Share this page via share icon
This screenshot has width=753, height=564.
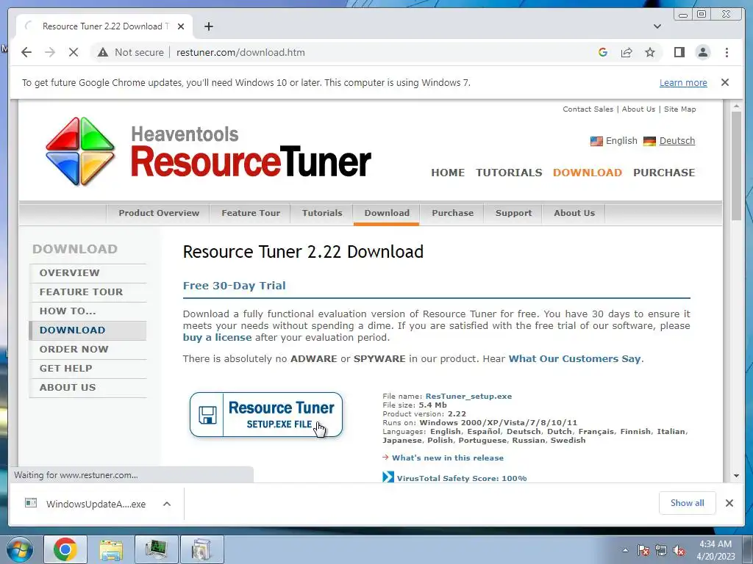pyautogui.click(x=627, y=52)
